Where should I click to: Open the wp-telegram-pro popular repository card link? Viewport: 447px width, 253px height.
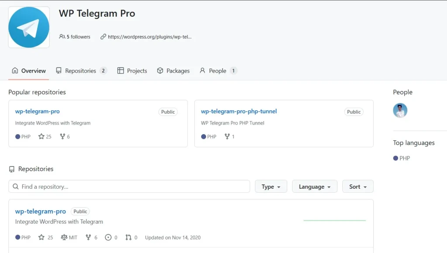tap(38, 111)
